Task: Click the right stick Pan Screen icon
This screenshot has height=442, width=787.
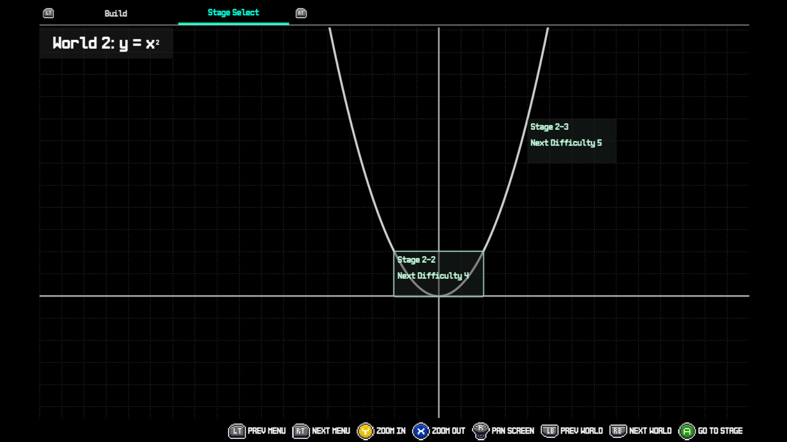Action: pos(480,431)
